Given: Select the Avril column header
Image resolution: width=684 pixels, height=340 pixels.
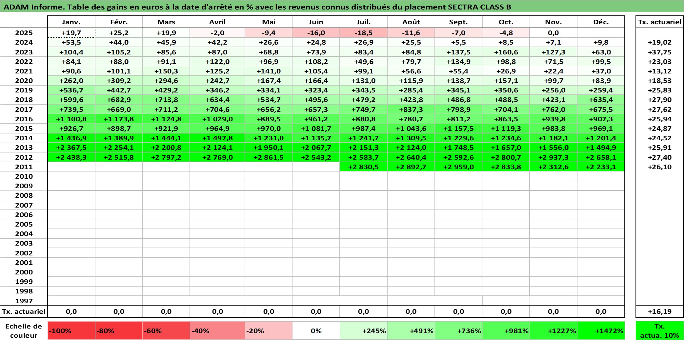Looking at the screenshot, I should (x=217, y=22).
